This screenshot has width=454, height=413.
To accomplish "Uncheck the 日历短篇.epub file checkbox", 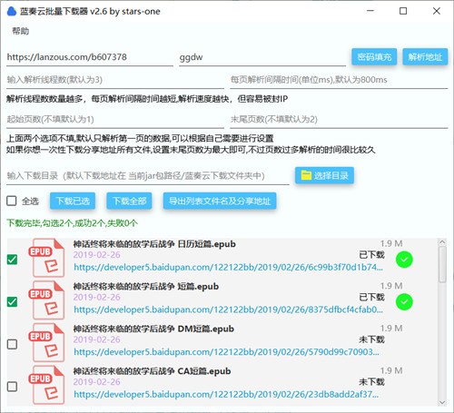I will 12,260.
